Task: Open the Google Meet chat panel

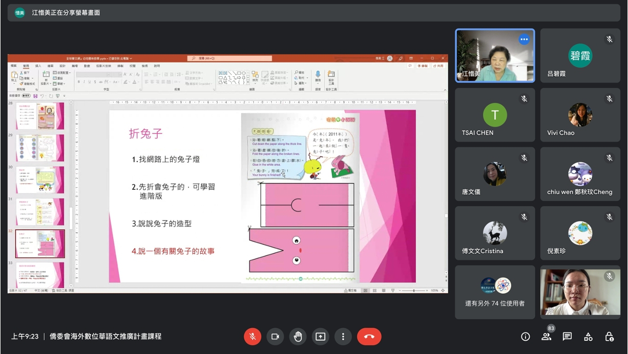Action: 567,337
